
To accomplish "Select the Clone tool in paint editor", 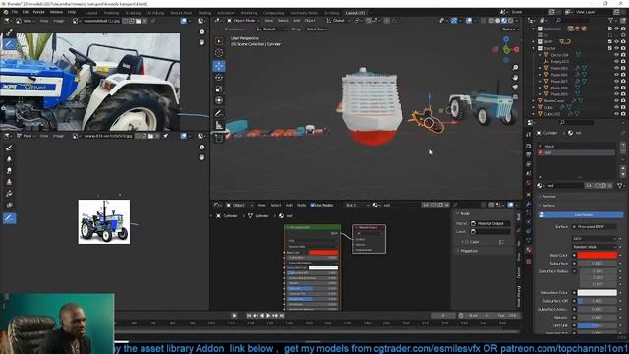I will point(9,182).
